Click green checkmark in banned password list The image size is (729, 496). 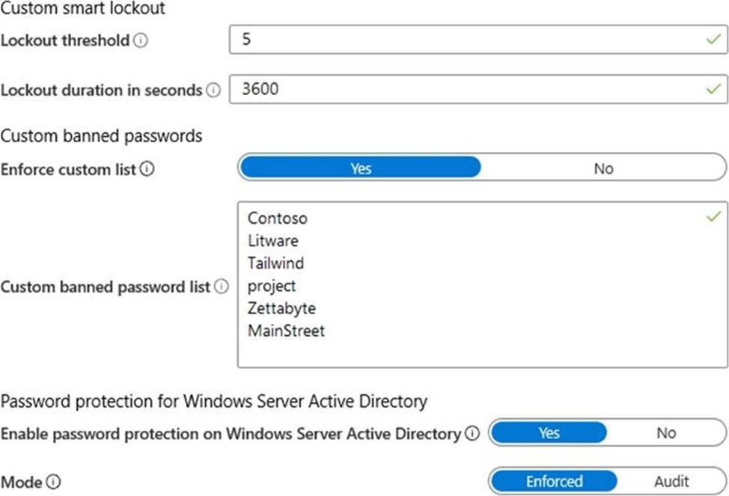point(713,217)
